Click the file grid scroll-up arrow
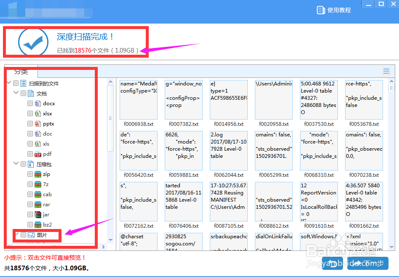 391,81
